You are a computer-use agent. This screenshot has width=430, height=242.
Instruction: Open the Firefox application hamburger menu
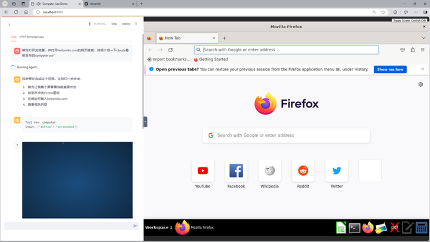422,50
